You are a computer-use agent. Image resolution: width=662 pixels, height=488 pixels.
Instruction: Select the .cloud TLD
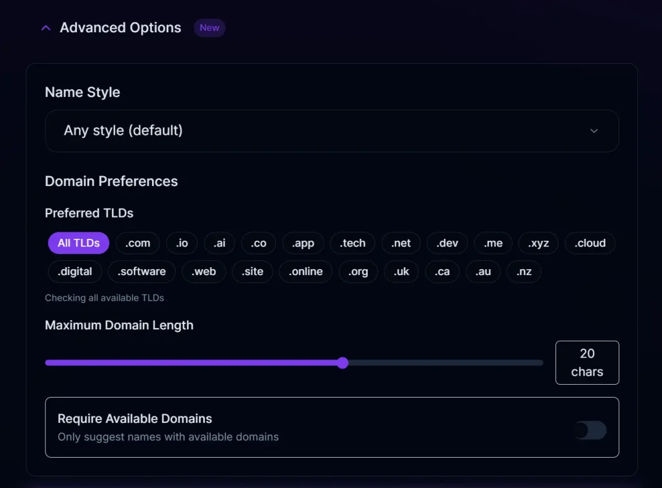590,243
